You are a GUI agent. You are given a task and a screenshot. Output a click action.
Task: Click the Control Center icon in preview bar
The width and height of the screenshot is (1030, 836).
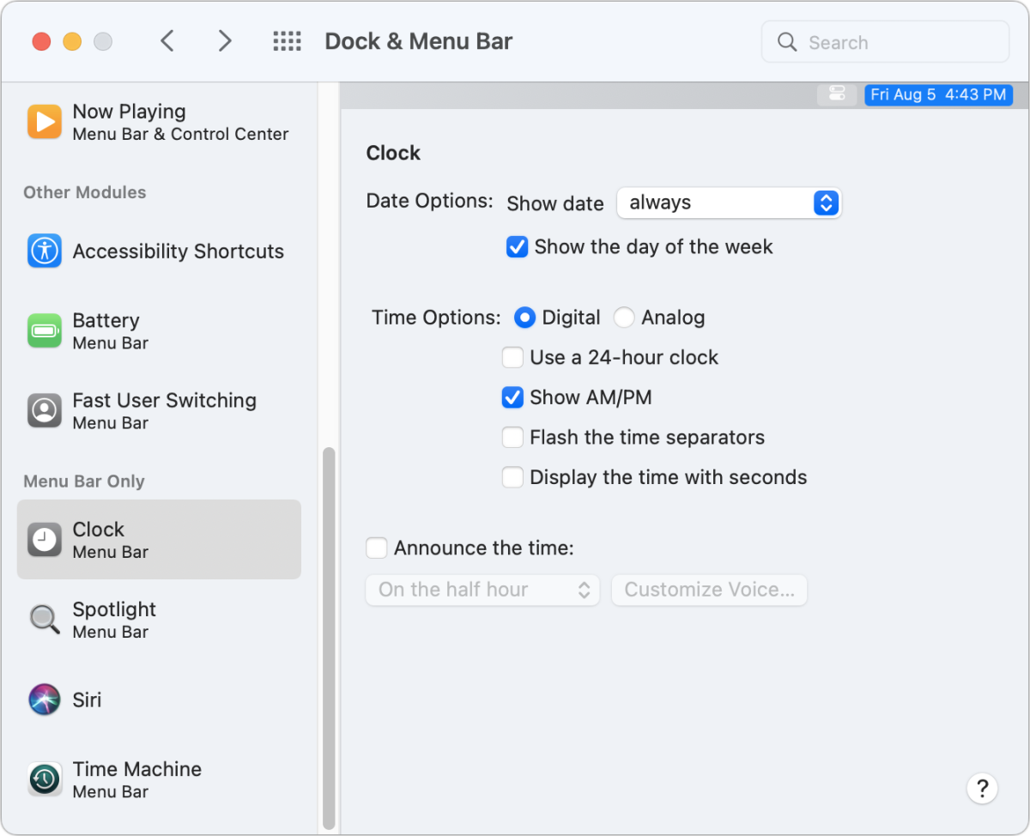pos(838,94)
